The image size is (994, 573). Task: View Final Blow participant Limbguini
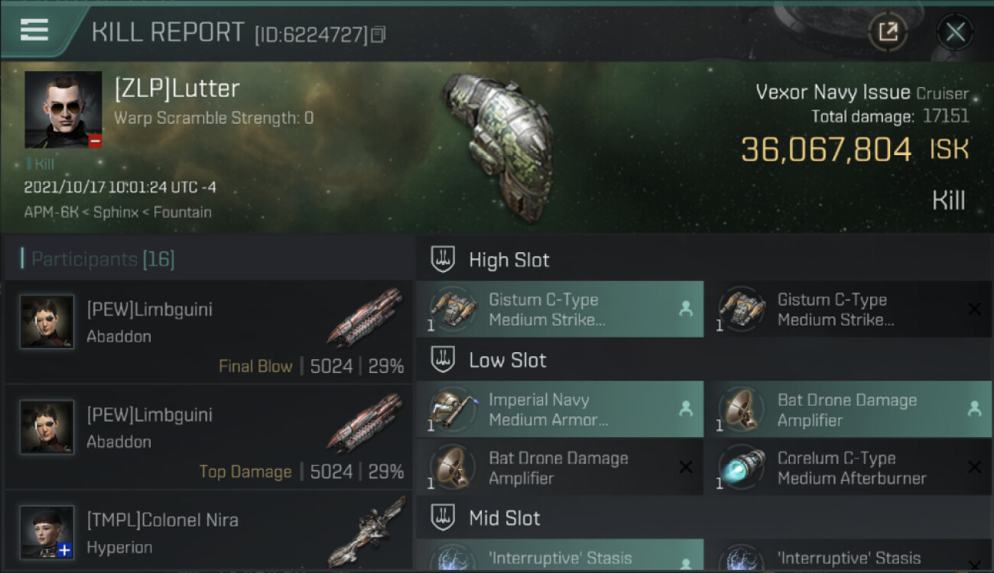[x=209, y=332]
